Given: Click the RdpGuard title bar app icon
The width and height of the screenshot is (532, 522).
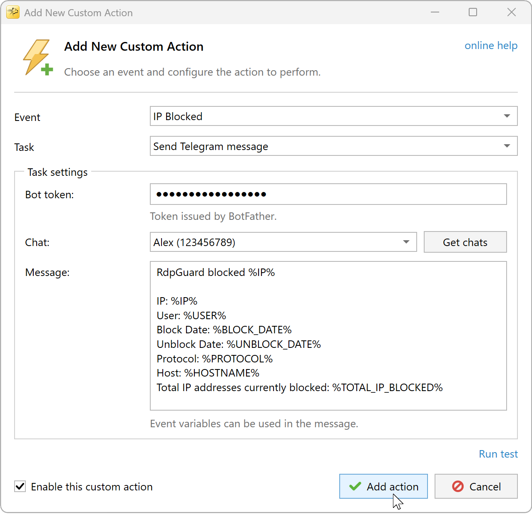Looking at the screenshot, I should pyautogui.click(x=13, y=12).
